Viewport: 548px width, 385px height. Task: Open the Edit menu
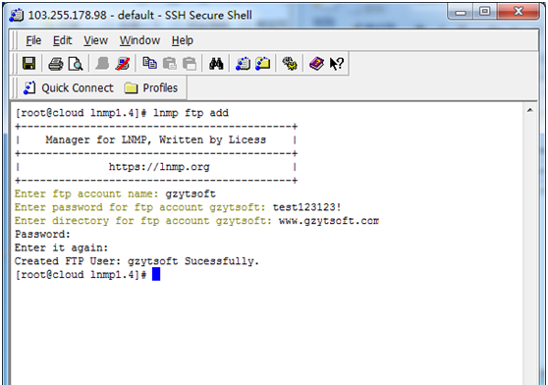tap(63, 40)
